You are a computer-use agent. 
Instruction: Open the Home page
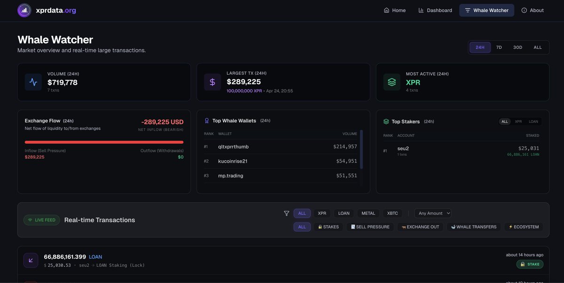(395, 10)
